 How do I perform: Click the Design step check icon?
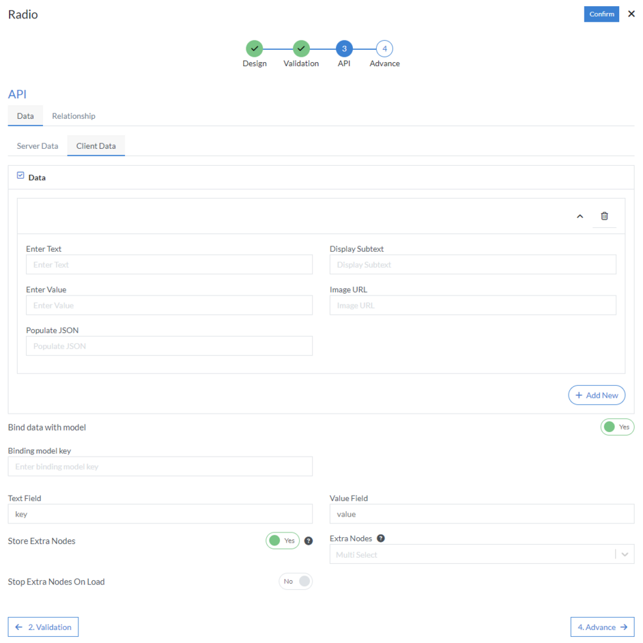pos(255,48)
